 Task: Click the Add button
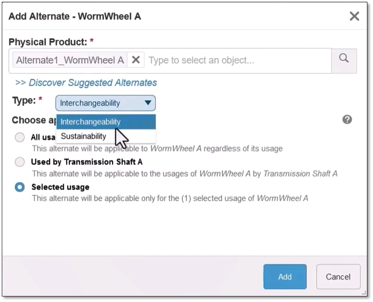point(285,276)
